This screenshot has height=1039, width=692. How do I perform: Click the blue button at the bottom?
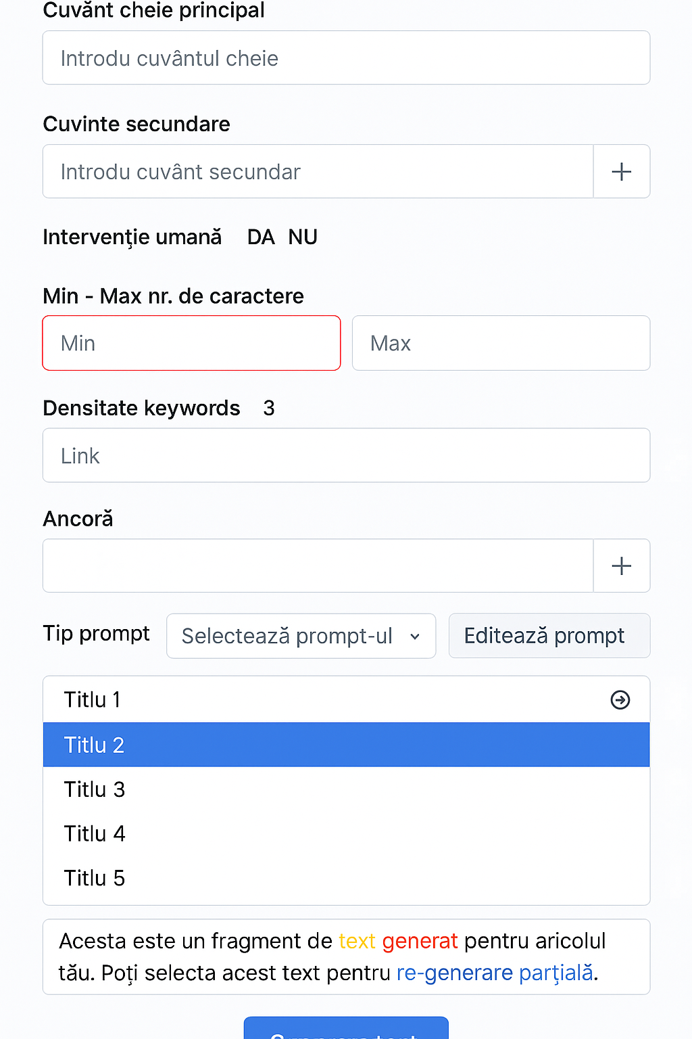click(346, 1030)
